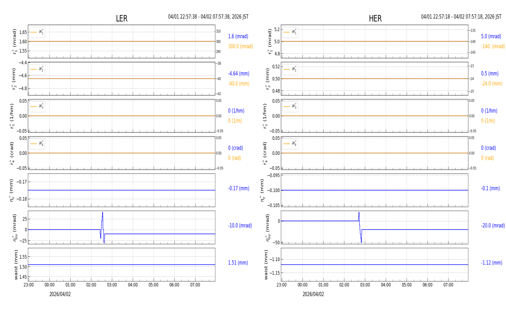Click the LER waist (mm) axis label

(x=15, y=265)
